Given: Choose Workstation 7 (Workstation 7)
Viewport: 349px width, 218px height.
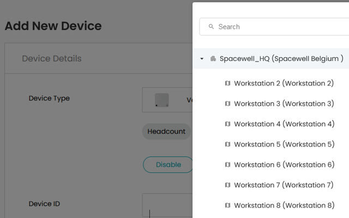Looking at the screenshot, I should [x=284, y=185].
